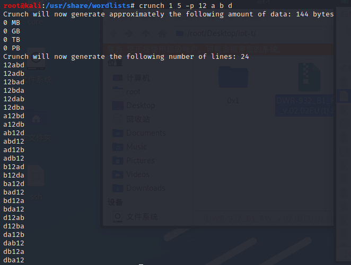Image resolution: width=351 pixels, height=265 pixels.
Task: Click terminal output line dab12
Action: 14,243
